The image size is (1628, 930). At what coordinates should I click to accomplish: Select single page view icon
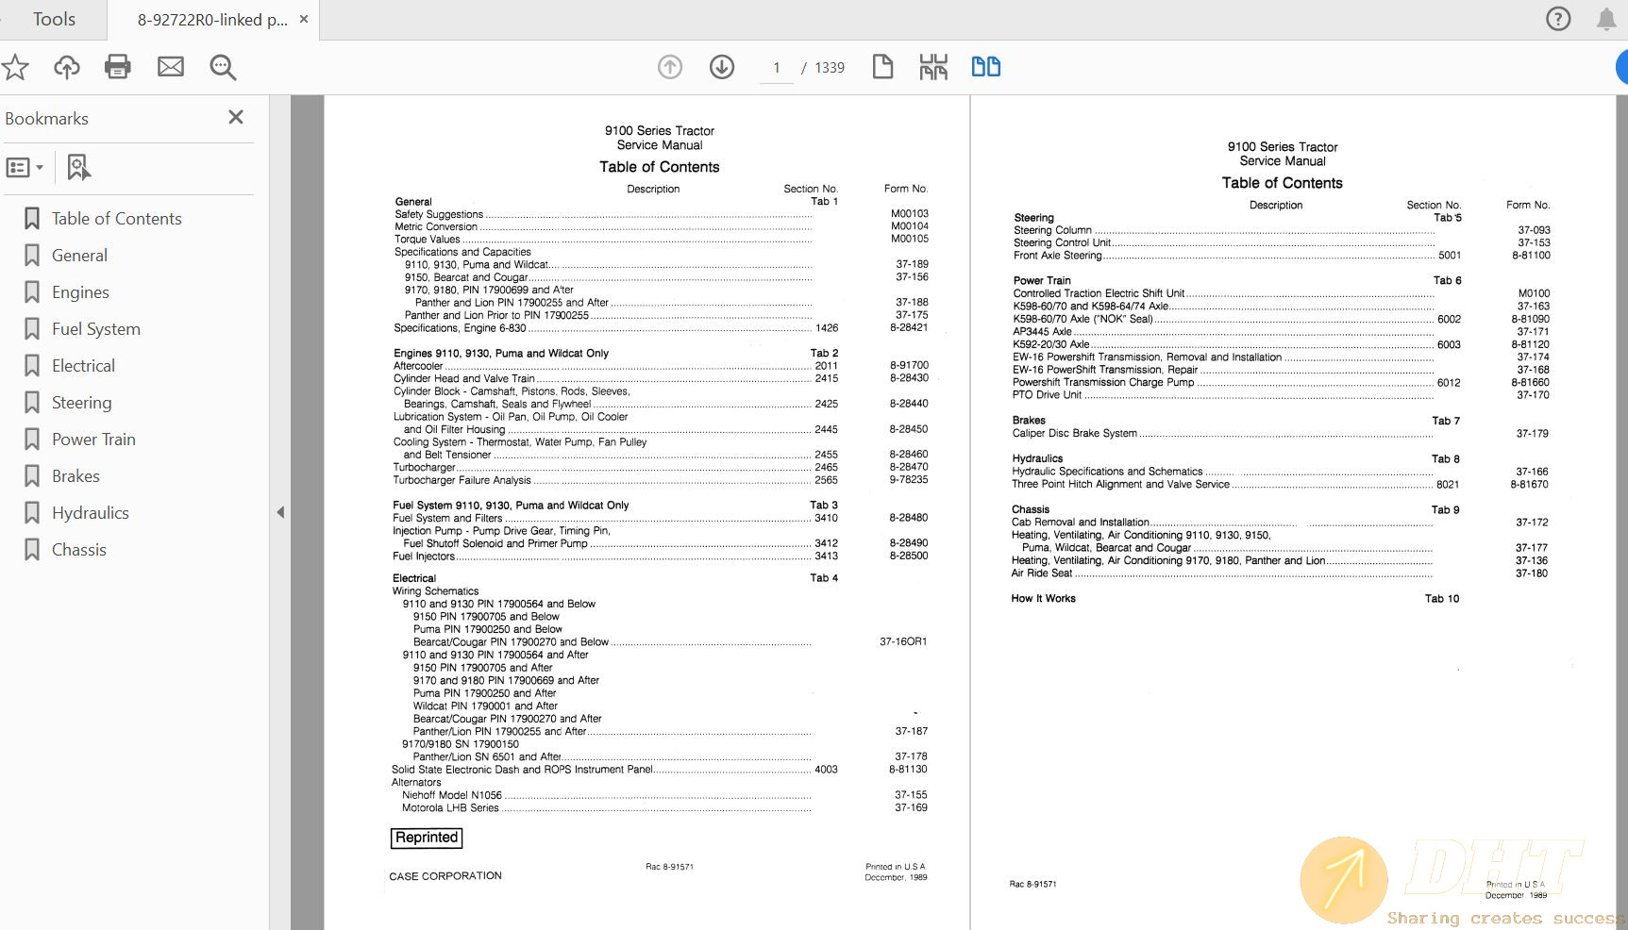click(882, 67)
